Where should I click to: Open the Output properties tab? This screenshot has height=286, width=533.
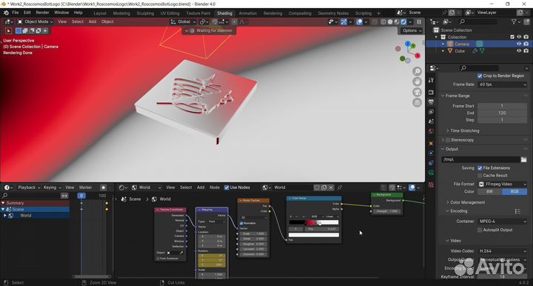tap(431, 102)
